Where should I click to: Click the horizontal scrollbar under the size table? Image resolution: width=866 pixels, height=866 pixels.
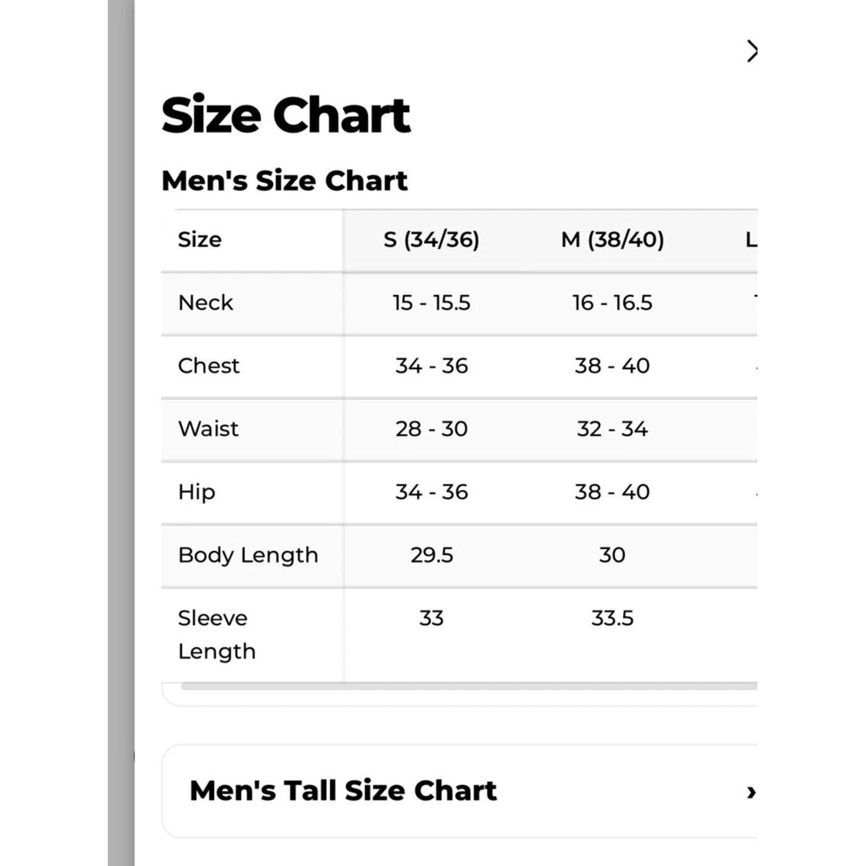pos(469,686)
